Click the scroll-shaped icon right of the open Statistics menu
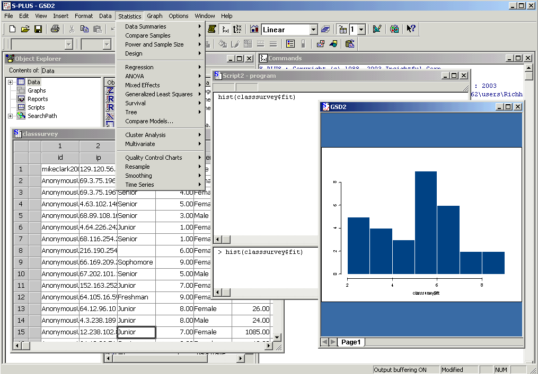This screenshot has width=538, height=374. point(211,30)
